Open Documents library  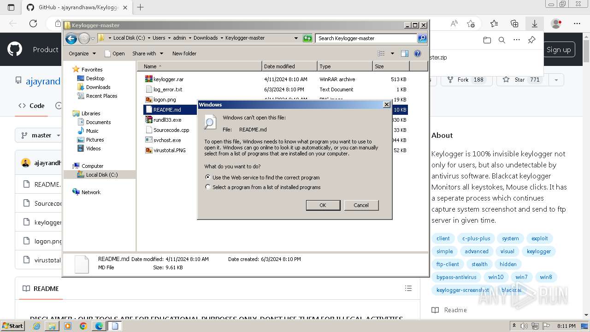[x=98, y=122]
